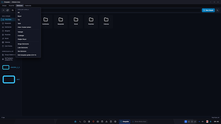
Task: Open the Hakkında menu
Action: 28,6
